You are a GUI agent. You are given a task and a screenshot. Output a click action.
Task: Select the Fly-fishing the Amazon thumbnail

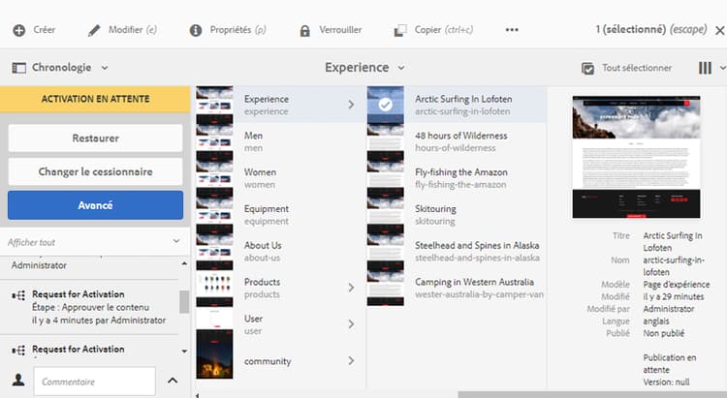pos(385,178)
